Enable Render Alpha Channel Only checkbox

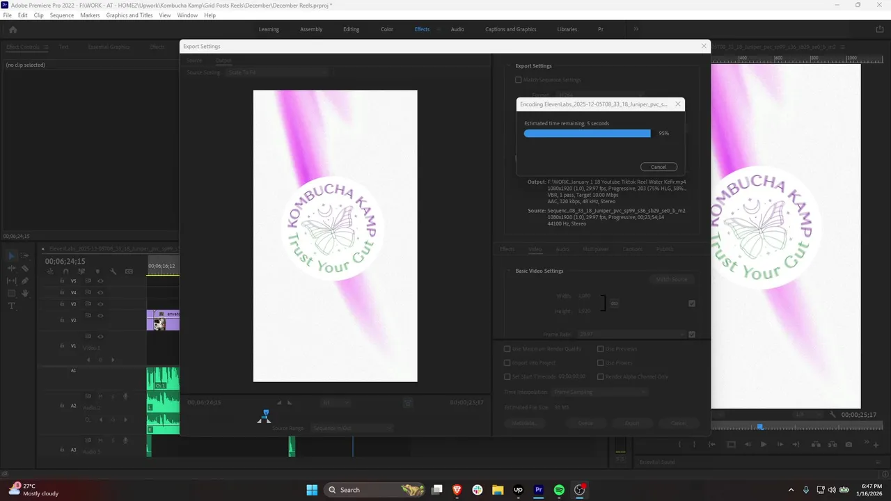600,376
